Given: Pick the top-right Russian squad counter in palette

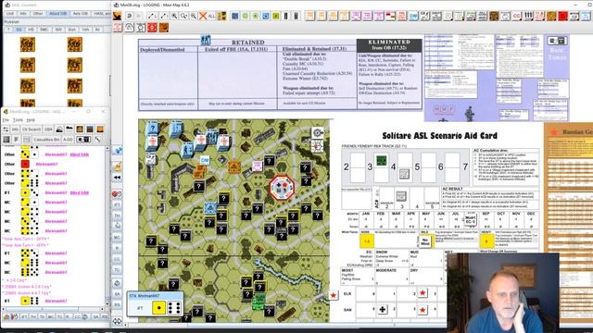Looking at the screenshot, I should click(x=74, y=44).
